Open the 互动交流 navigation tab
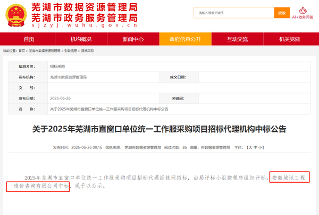 tap(237, 39)
